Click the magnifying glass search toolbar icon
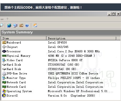 (x=2, y=26)
